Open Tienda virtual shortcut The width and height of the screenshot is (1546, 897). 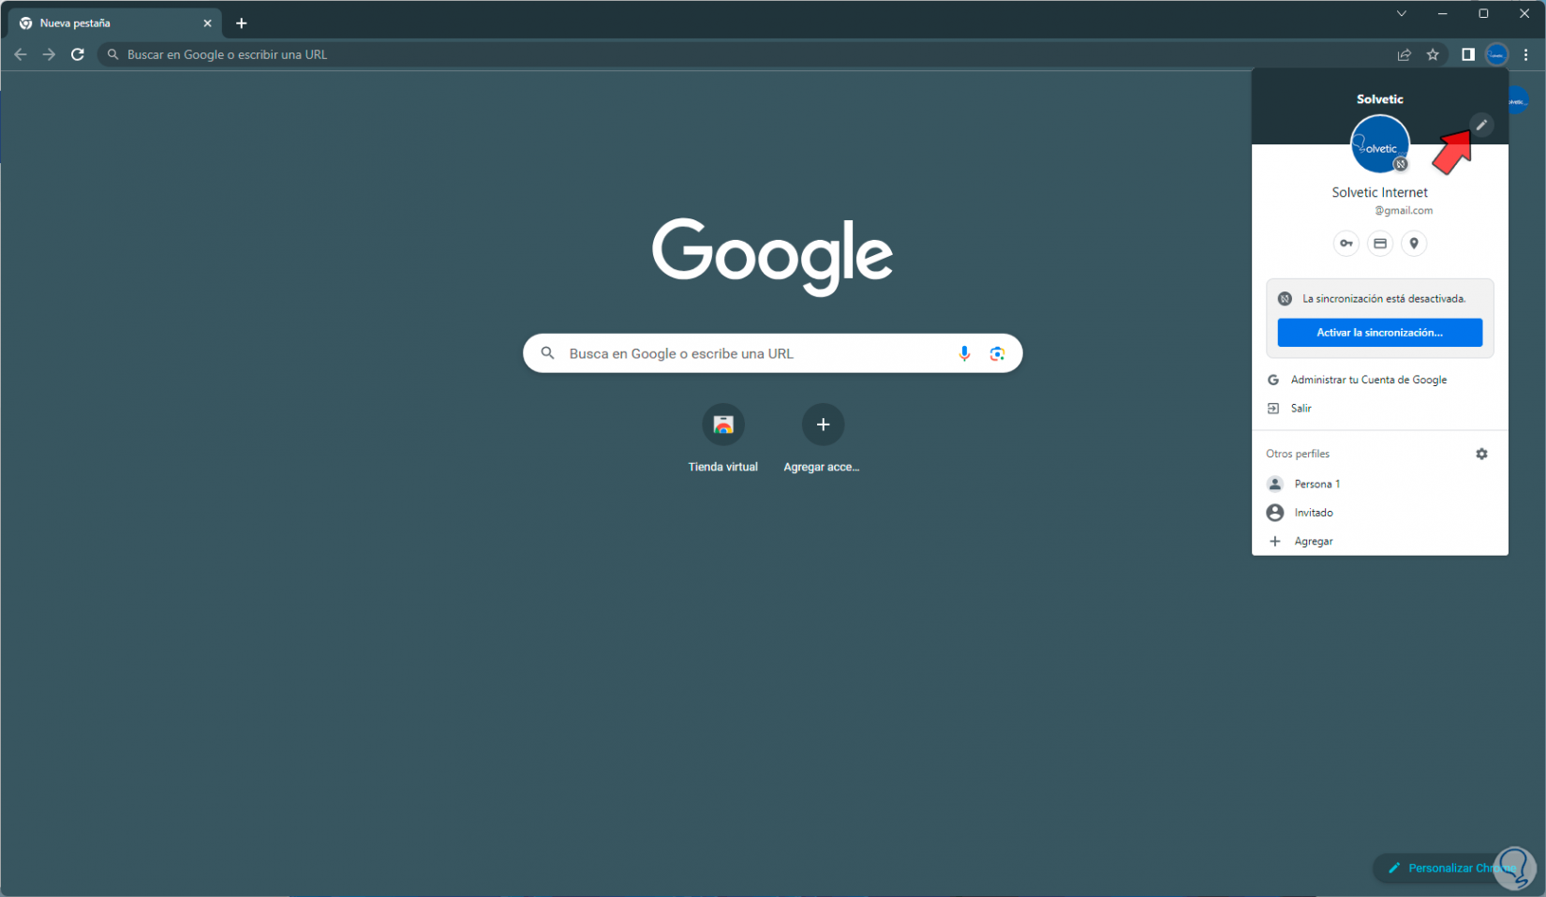click(723, 439)
